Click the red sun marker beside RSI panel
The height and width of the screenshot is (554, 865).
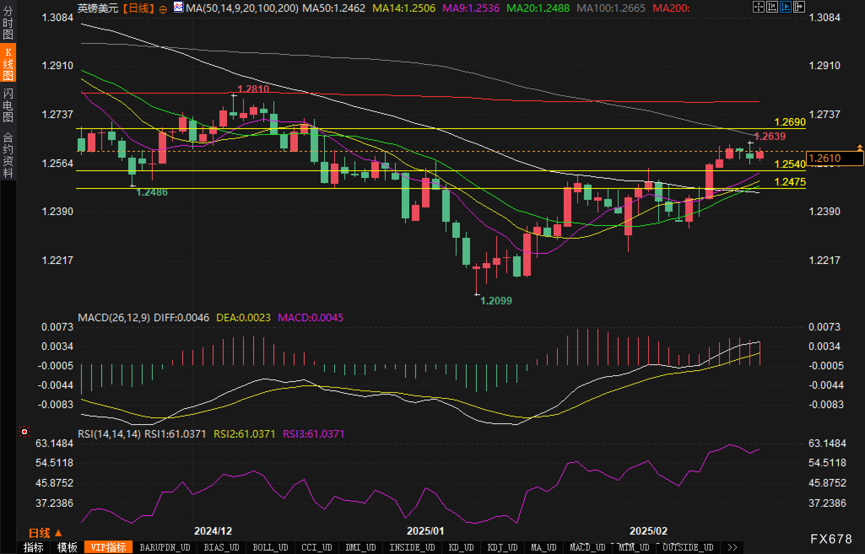24,432
